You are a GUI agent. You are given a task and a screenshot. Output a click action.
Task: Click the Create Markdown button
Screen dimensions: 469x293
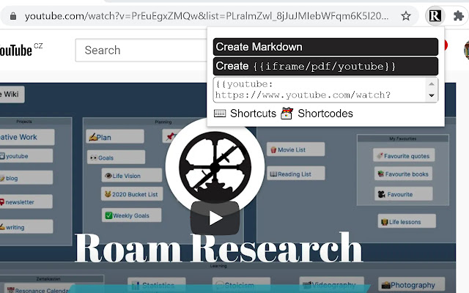325,47
